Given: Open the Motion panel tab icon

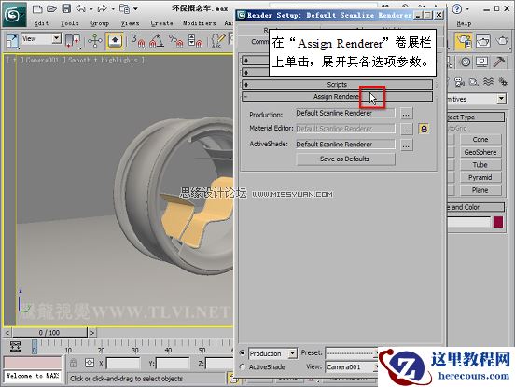Looking at the screenshot, I should pos(465,62).
